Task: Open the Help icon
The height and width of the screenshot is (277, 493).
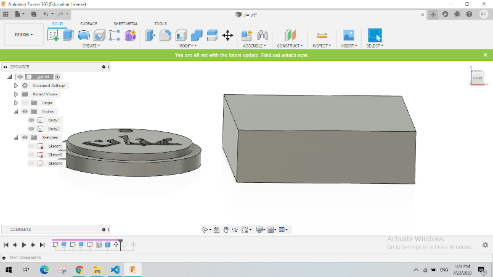Action: pyautogui.click(x=469, y=14)
